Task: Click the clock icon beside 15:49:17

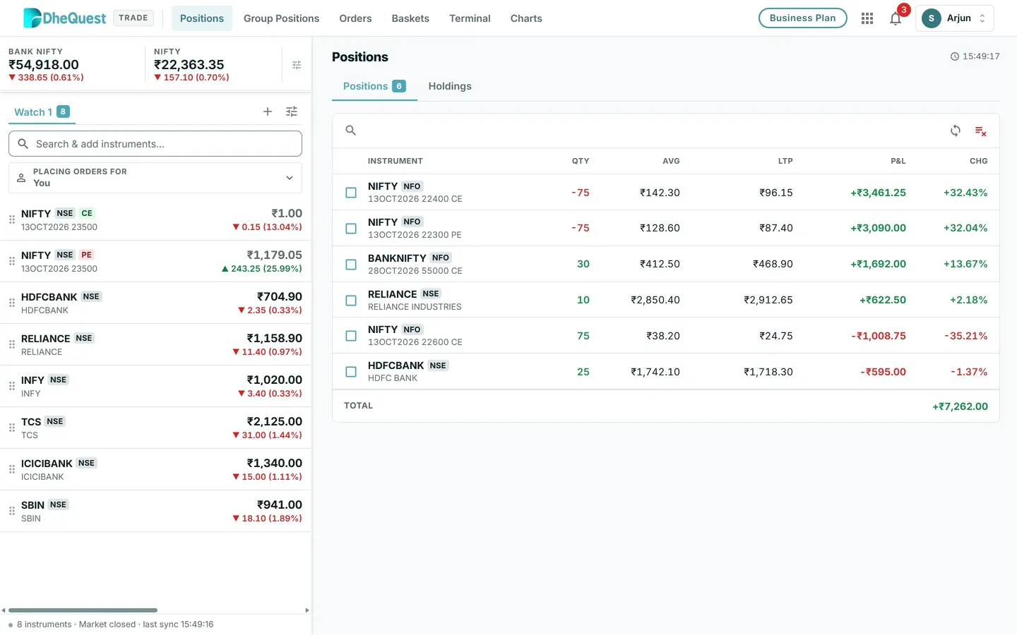Action: 955,56
